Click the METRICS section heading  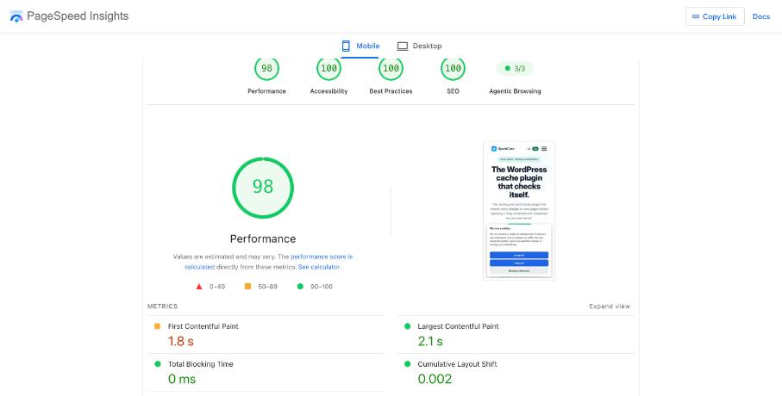[163, 306]
